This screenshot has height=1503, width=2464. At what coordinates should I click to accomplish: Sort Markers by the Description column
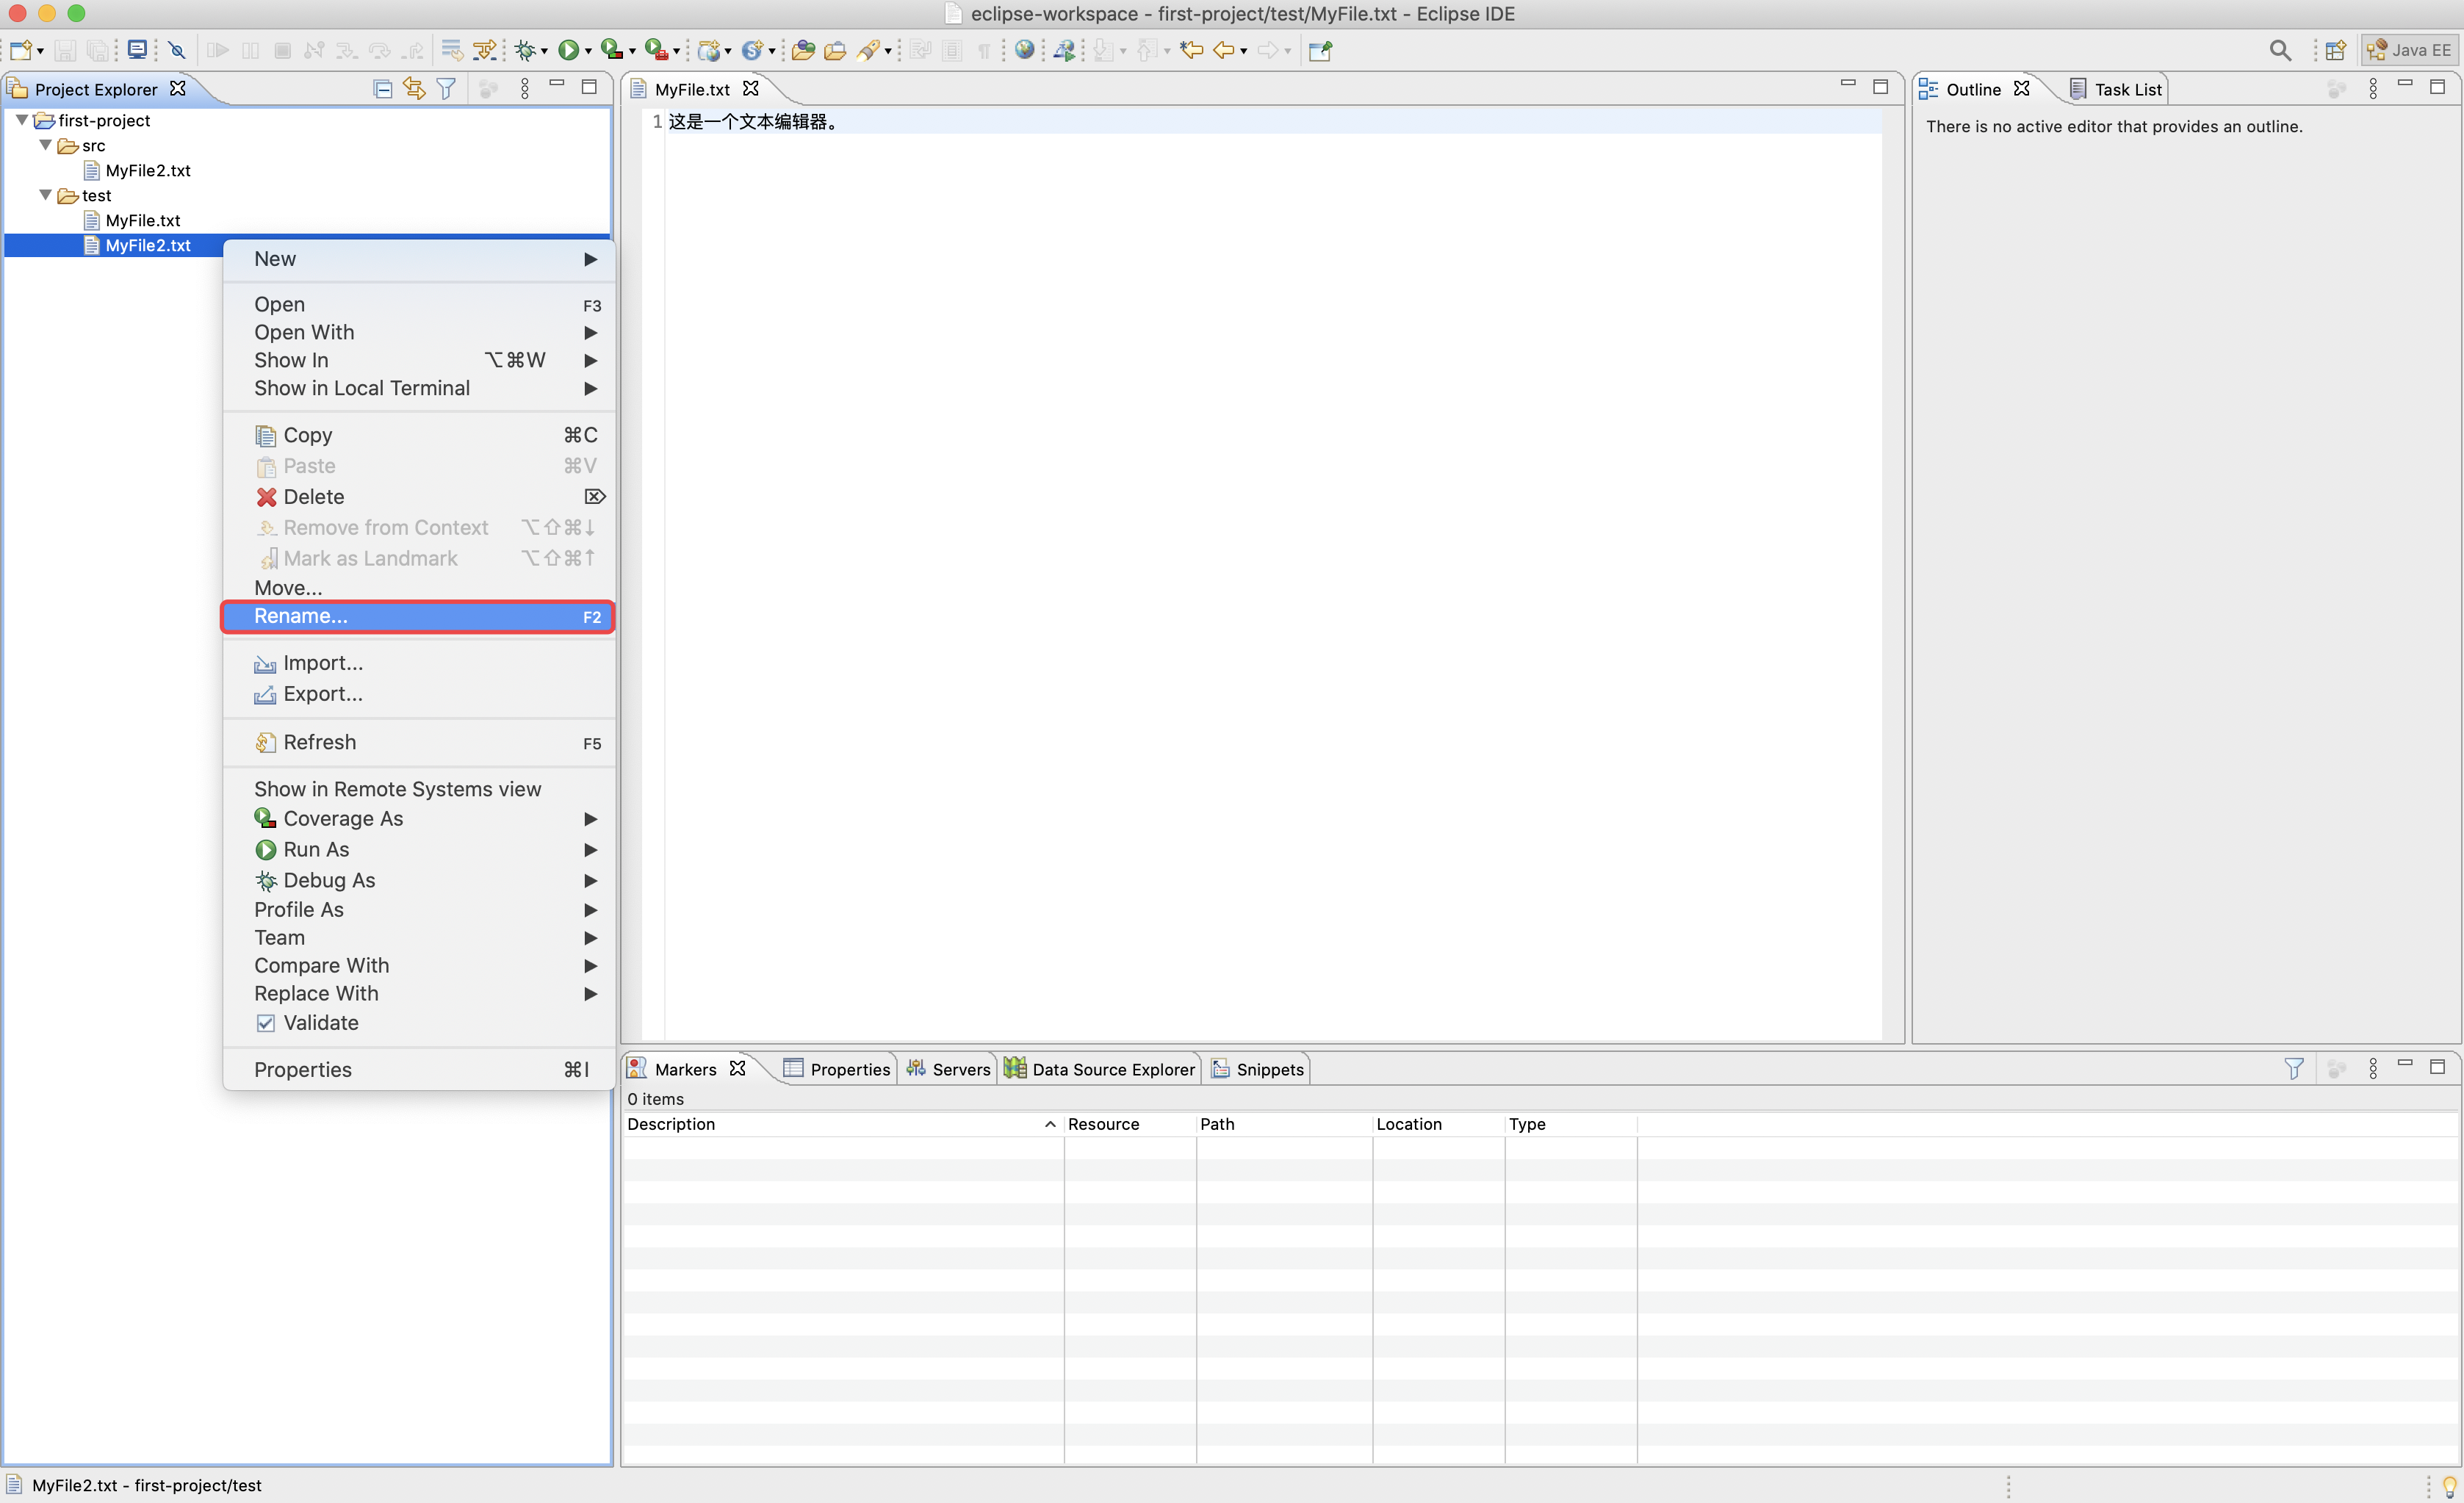tap(842, 1124)
